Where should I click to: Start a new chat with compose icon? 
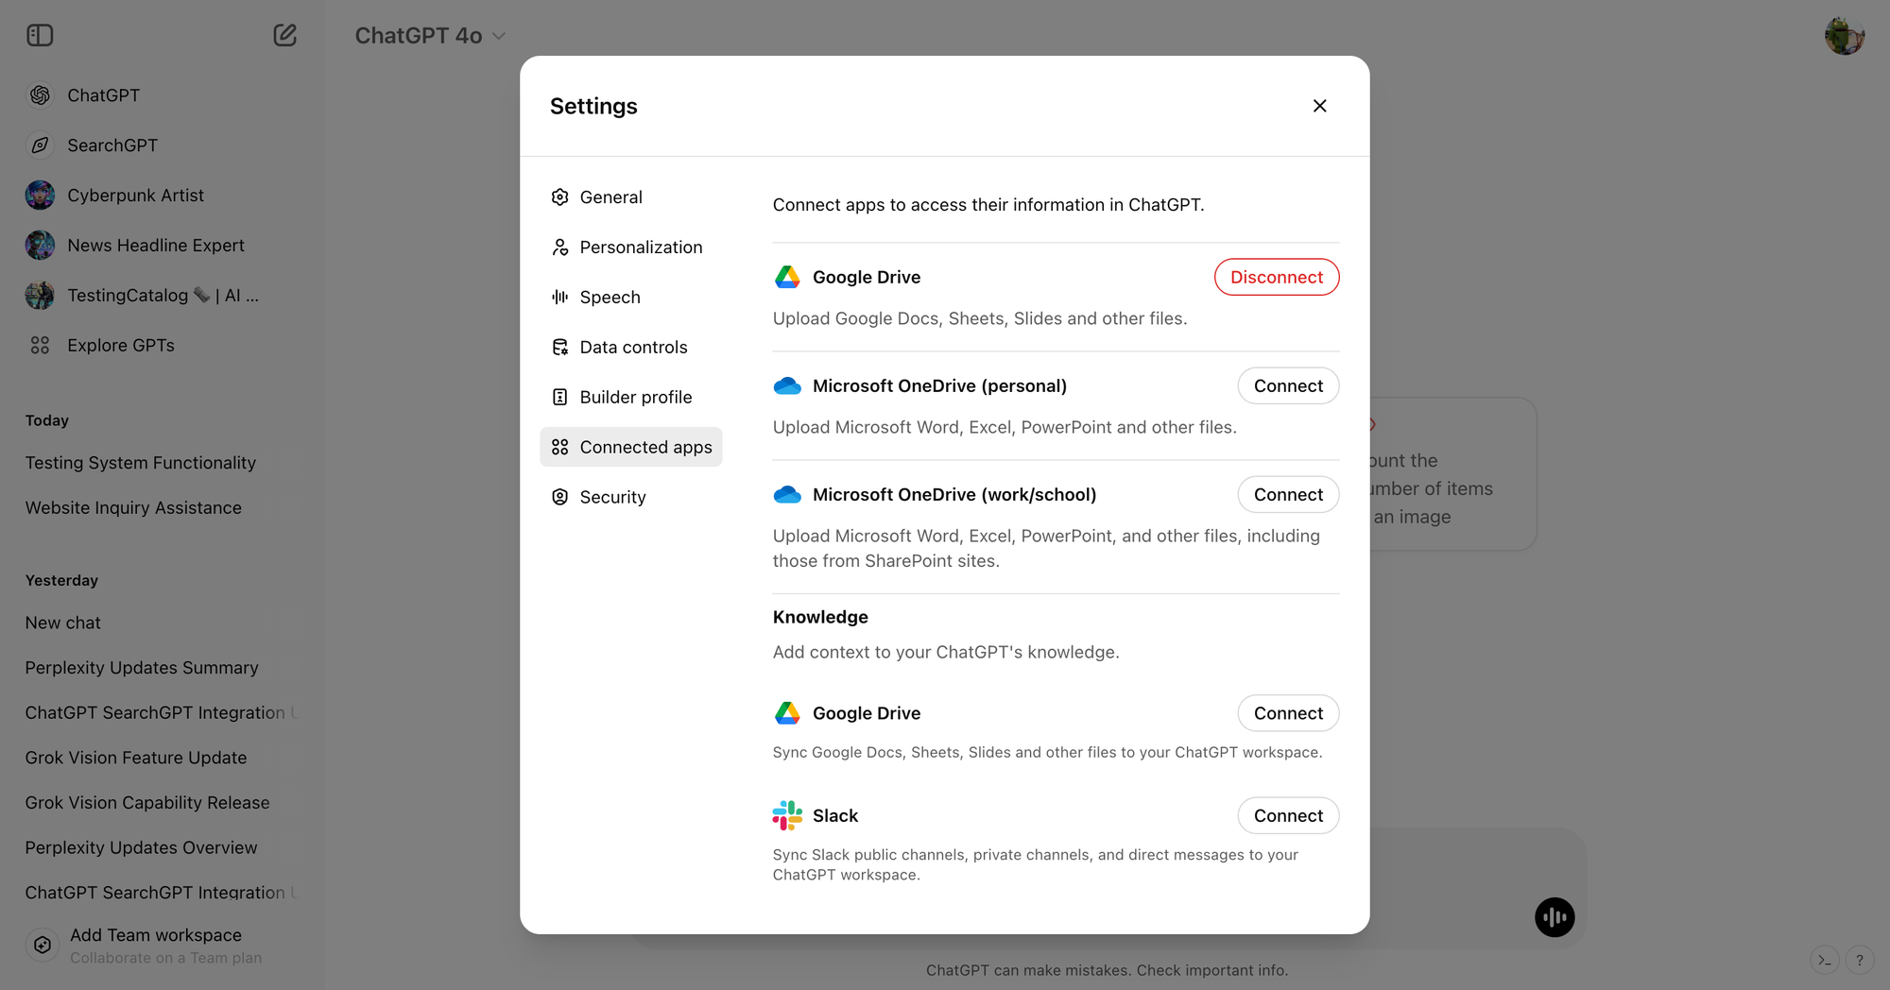(284, 36)
